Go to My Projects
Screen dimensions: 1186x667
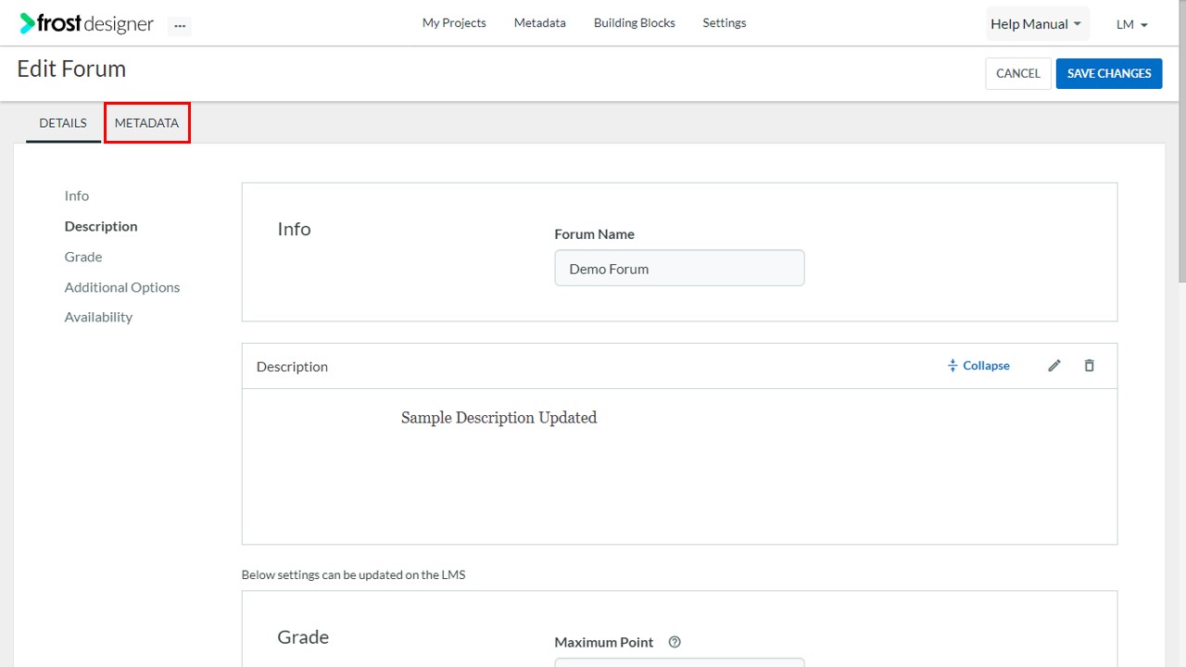(454, 23)
